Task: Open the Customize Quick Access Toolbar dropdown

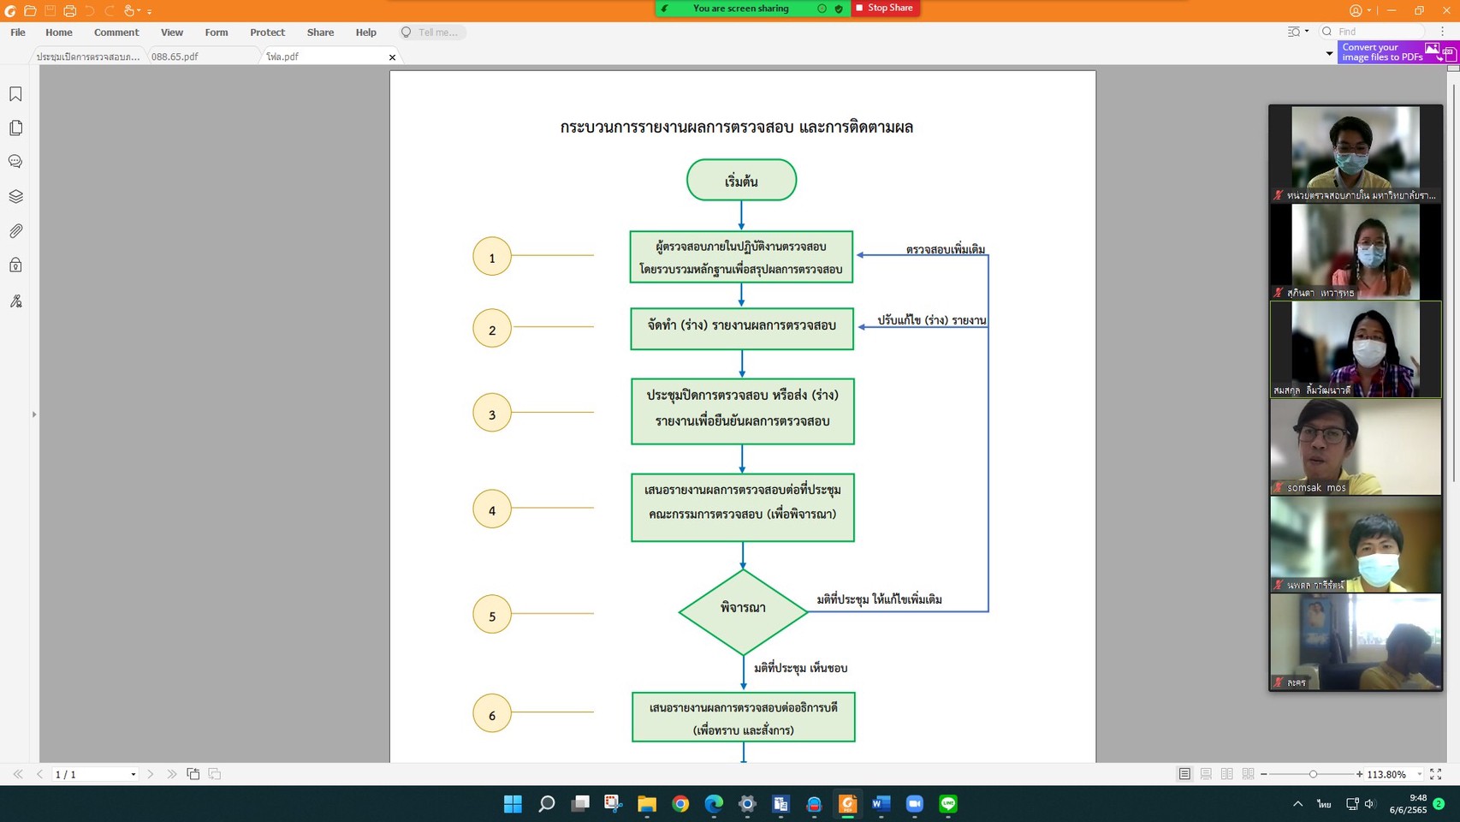Action: [150, 11]
